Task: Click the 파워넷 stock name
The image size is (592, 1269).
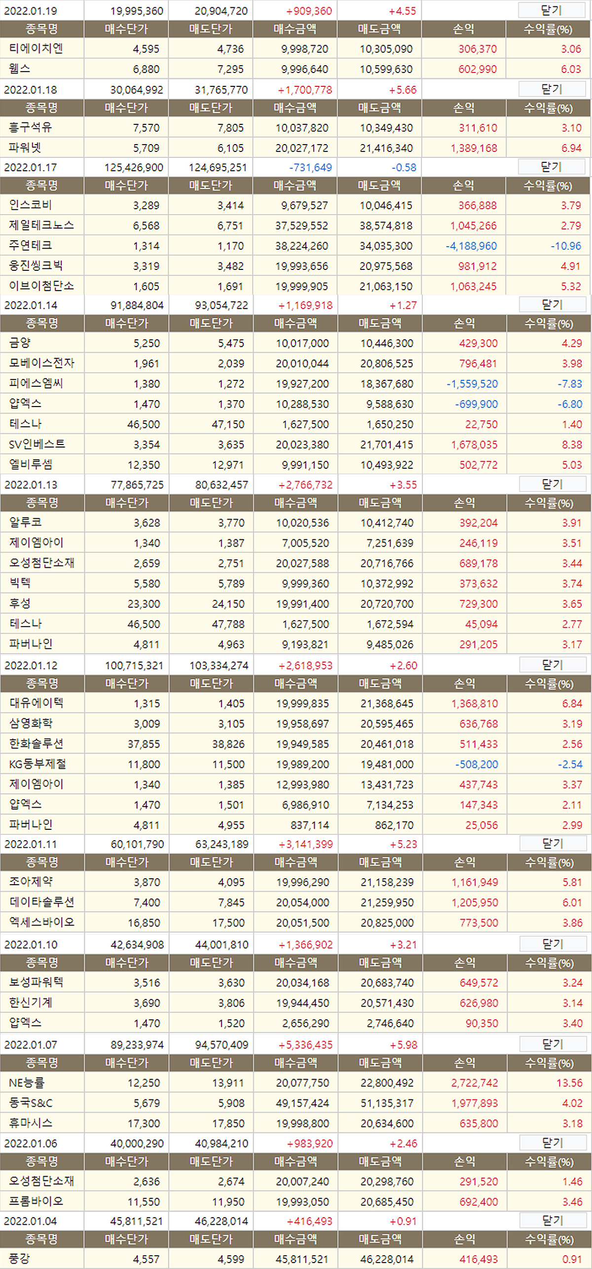Action: [x=25, y=148]
